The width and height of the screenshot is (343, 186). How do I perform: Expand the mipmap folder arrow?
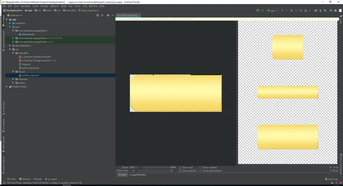click(x=13, y=79)
